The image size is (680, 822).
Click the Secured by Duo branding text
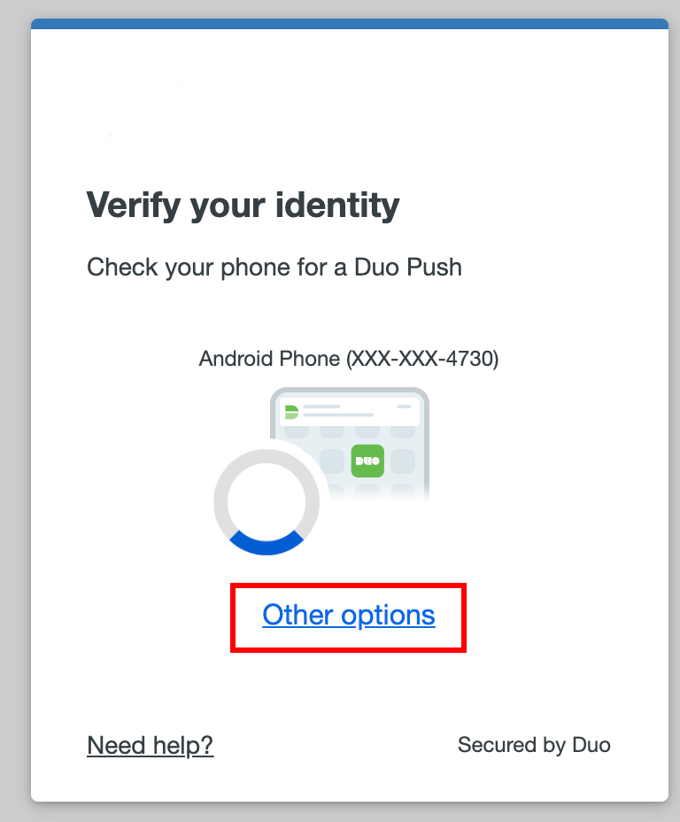[x=534, y=745]
